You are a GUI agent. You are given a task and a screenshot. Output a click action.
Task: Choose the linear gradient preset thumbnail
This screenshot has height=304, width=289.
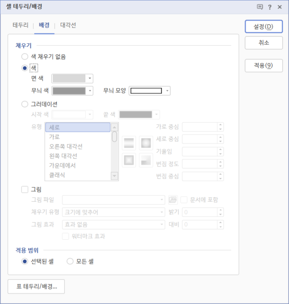[x=129, y=143]
